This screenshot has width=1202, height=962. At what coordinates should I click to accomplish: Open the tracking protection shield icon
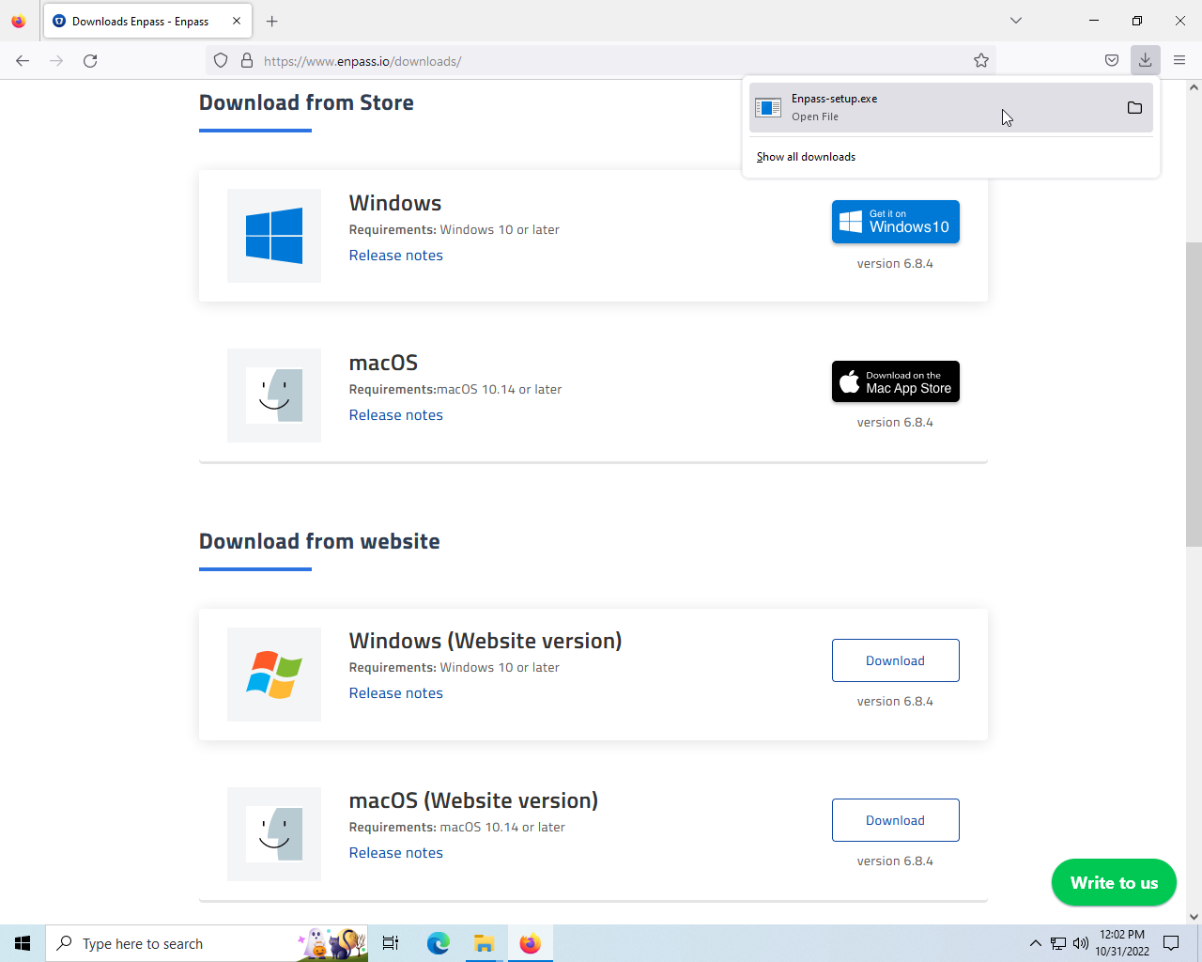[x=221, y=61]
